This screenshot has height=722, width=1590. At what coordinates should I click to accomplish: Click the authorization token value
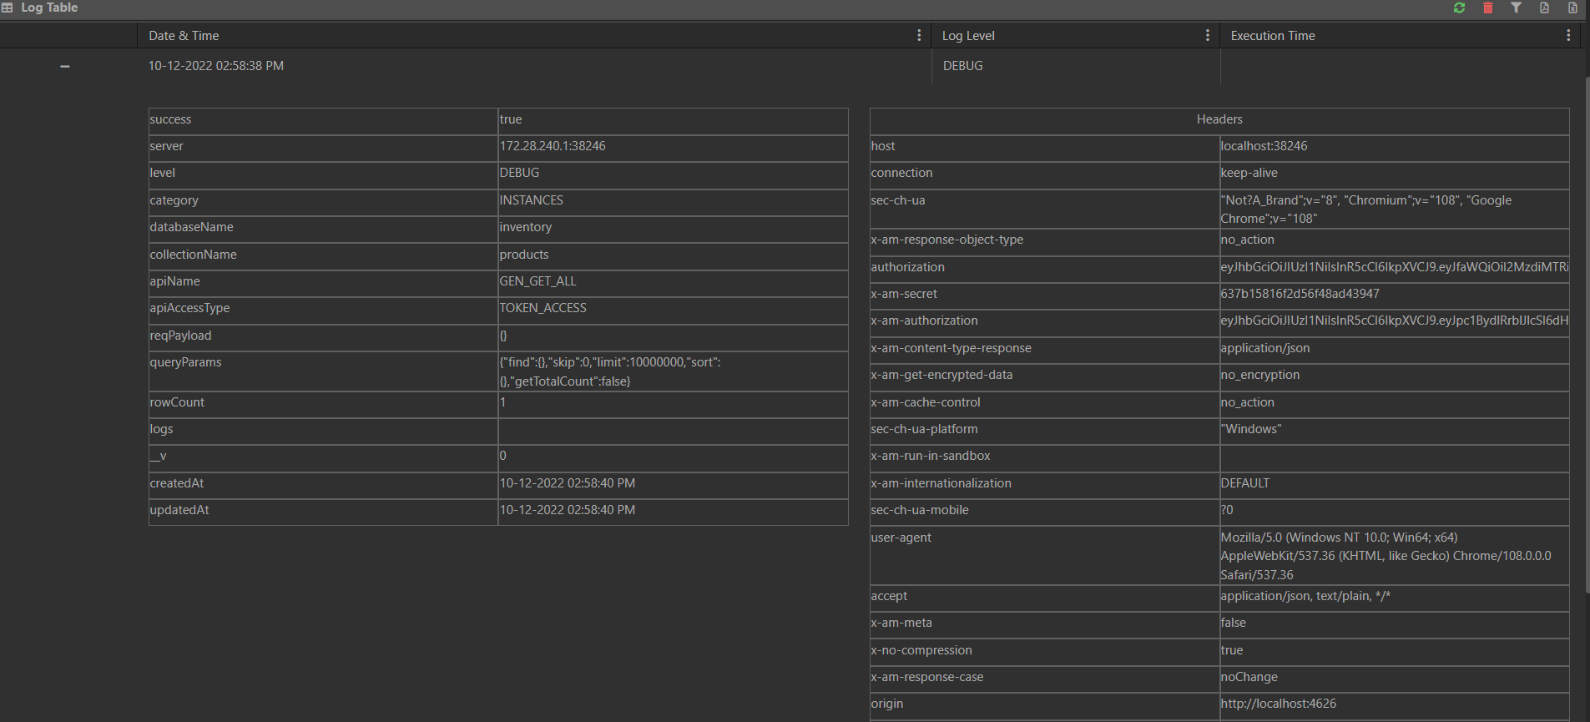pyautogui.click(x=1394, y=267)
